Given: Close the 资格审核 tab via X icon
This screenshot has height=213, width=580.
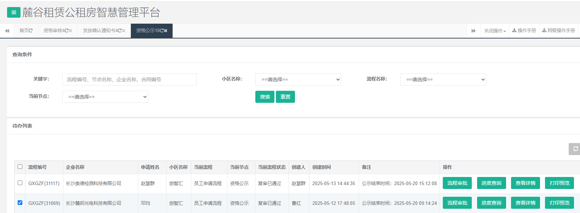Looking at the screenshot, I should tap(70, 31).
